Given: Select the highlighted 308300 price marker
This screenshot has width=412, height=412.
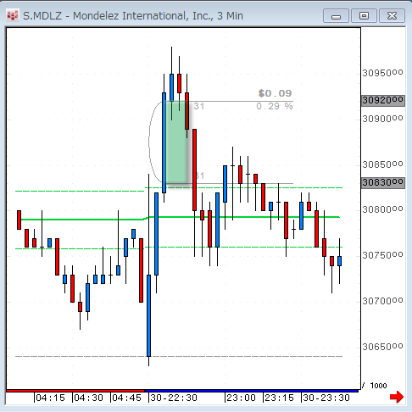Looking at the screenshot, I should point(383,183).
